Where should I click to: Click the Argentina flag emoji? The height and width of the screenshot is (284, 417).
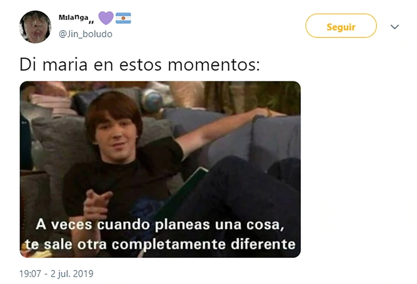tap(123, 18)
